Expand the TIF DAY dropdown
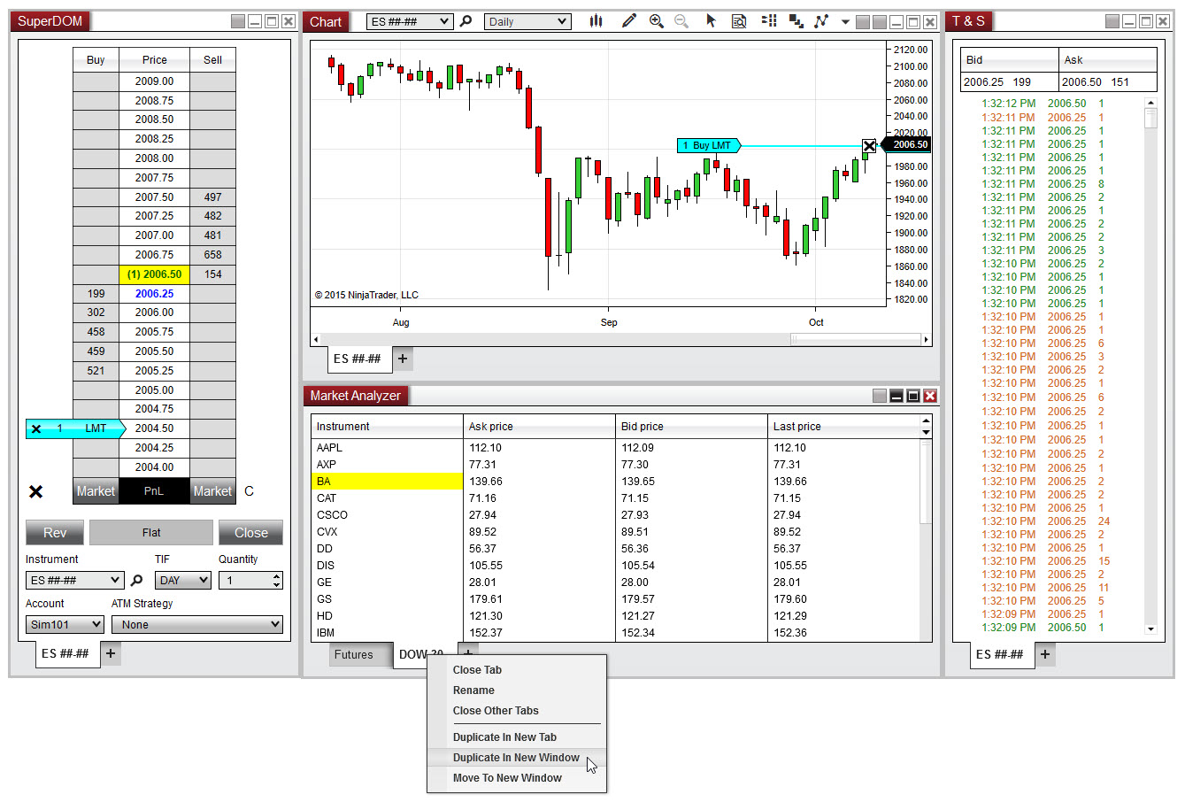This screenshot has width=1185, height=810. (x=183, y=581)
